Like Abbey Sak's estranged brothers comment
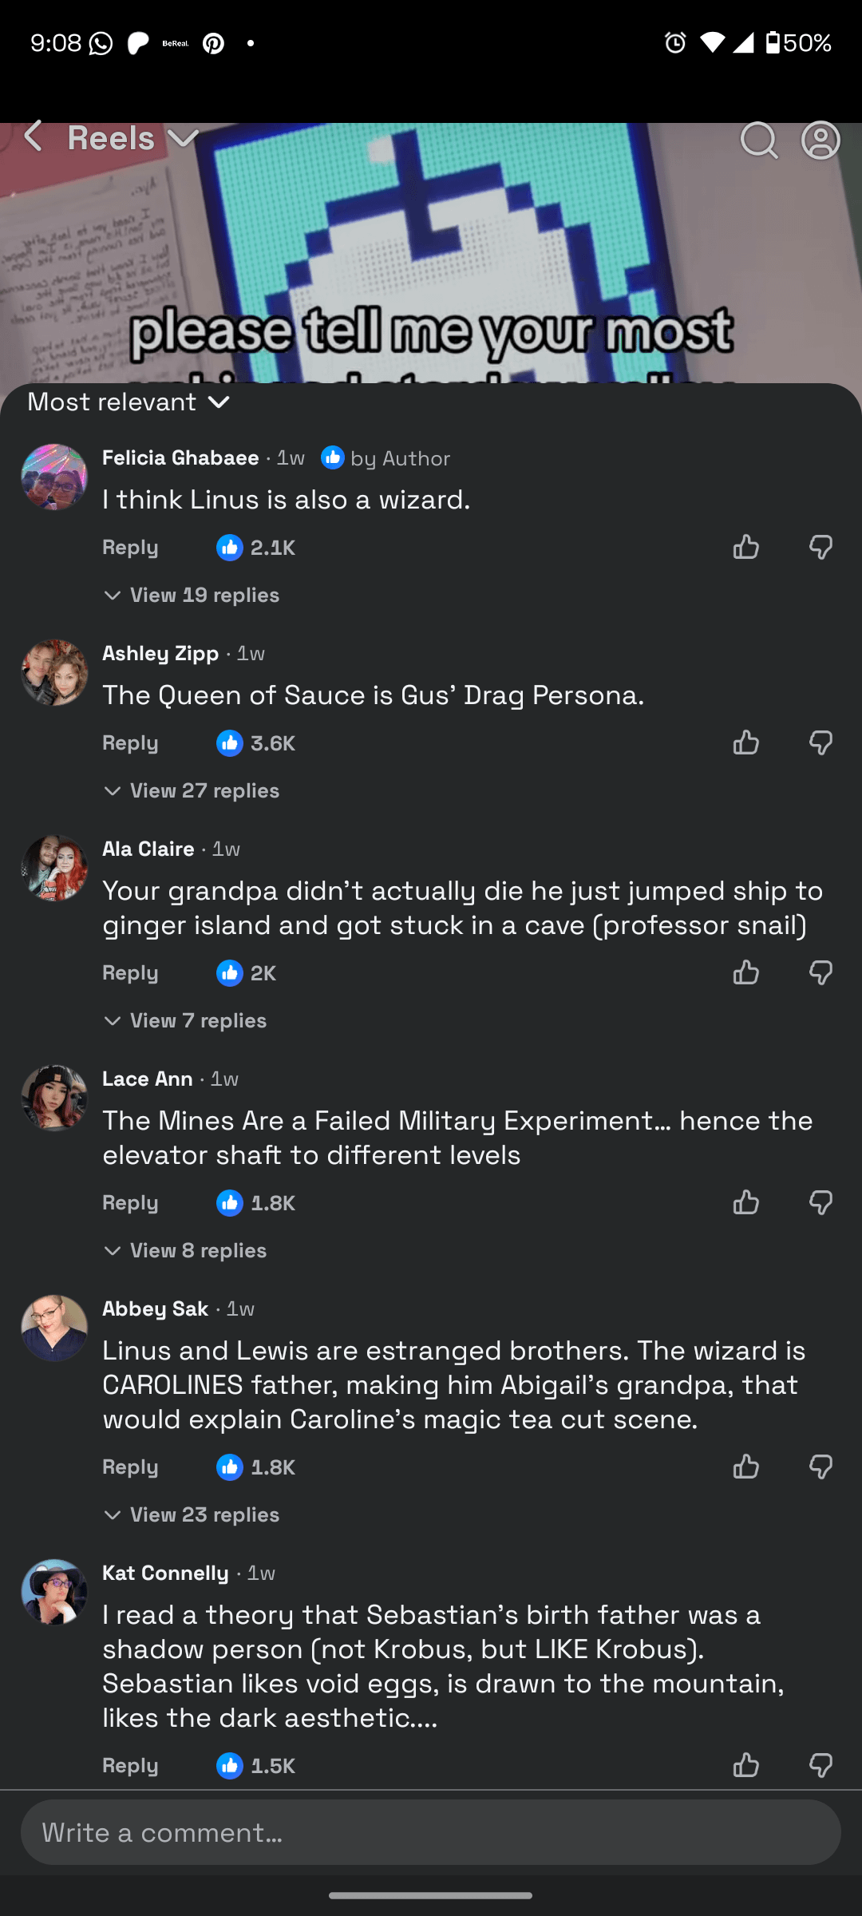 [745, 1467]
